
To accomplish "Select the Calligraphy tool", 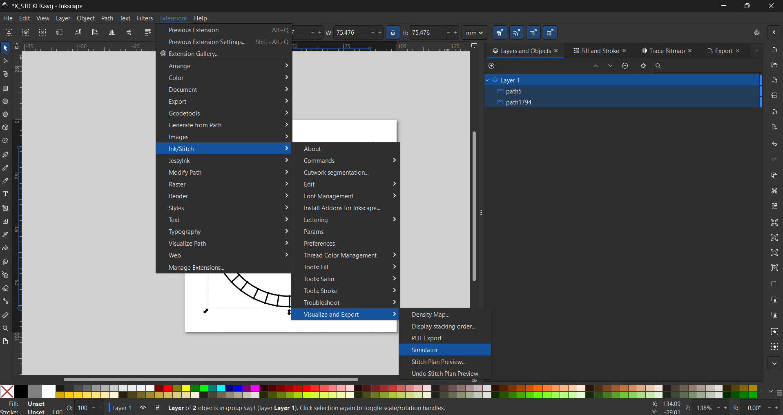I will pos(5,181).
